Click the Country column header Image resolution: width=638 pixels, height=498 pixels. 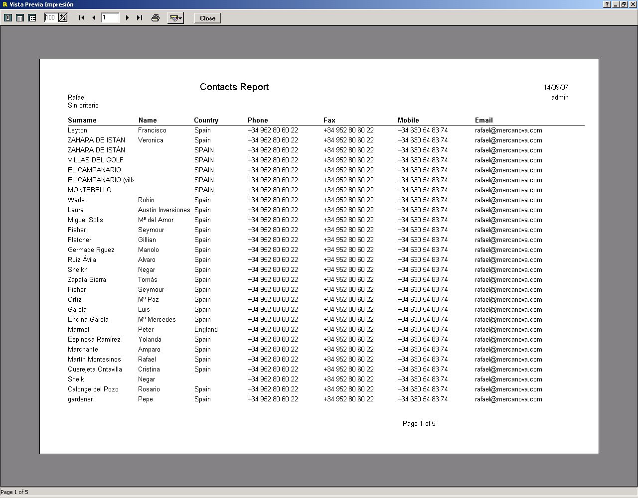[206, 120]
